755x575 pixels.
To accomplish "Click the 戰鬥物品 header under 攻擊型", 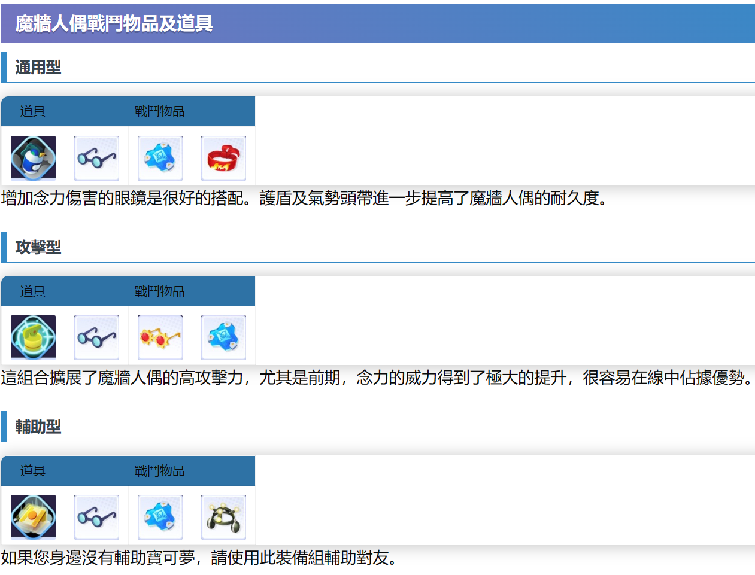I will pos(159,291).
